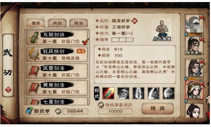Screen dimensions: 211x127
Task: Select the second sword slash skill icon
Action: click(124, 93)
